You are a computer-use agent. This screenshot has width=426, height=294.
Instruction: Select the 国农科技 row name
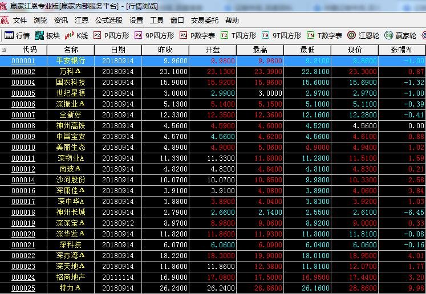point(71,83)
